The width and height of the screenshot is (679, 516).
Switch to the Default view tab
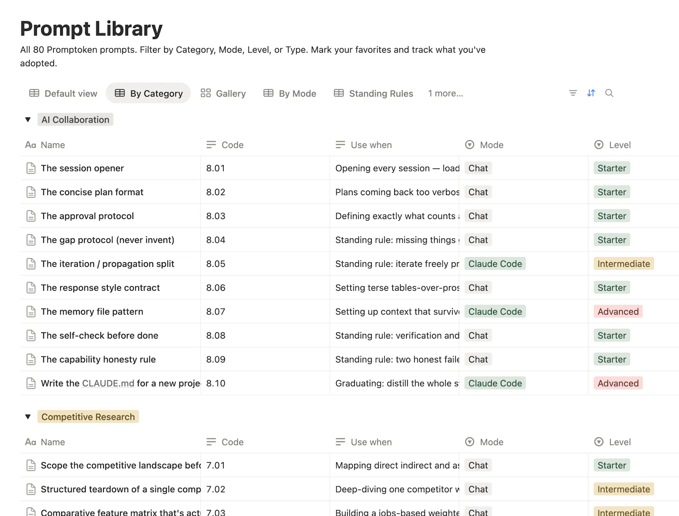coord(63,93)
